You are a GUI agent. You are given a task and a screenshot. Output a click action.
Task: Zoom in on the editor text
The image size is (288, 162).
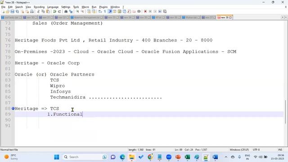pyautogui.click(x=77, y=12)
